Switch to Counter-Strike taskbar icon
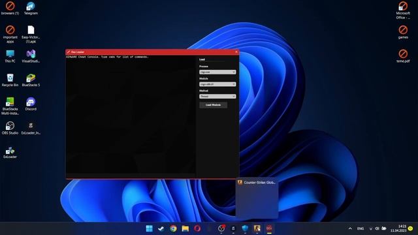 tap(257, 228)
